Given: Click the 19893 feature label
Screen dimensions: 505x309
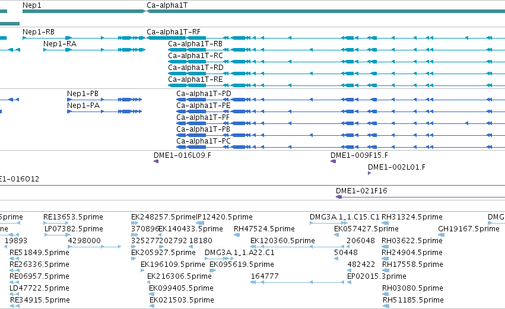Looking at the screenshot, I should click(16, 241).
